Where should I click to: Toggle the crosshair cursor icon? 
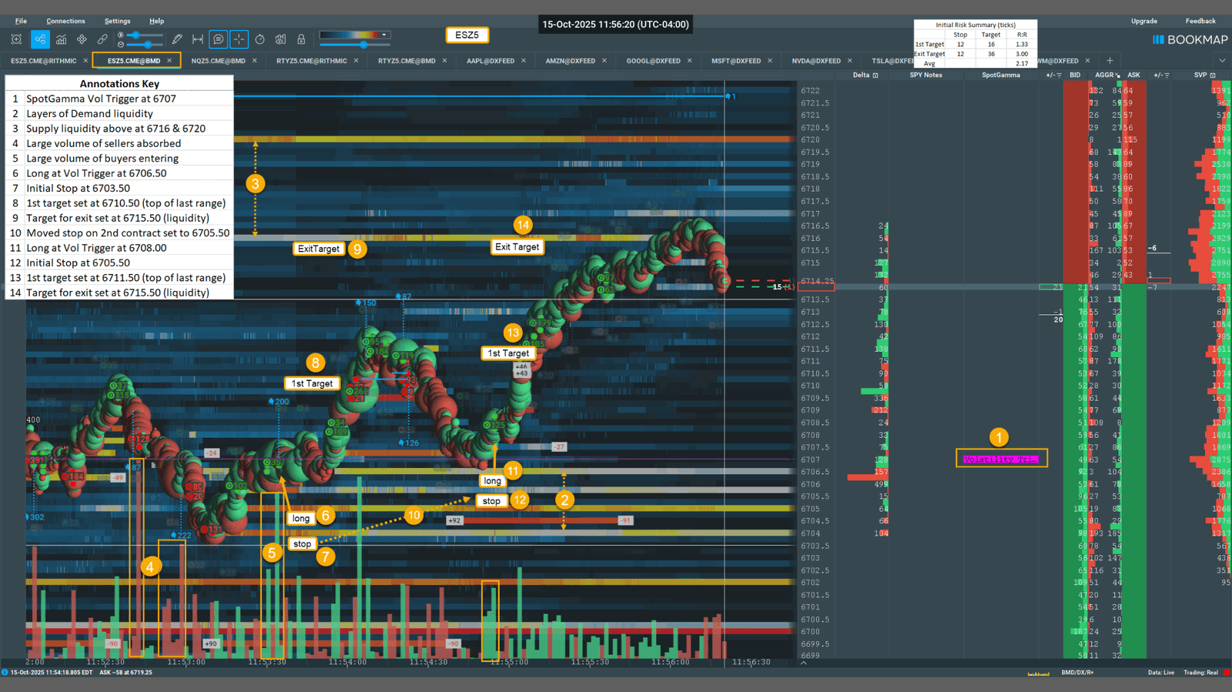239,39
